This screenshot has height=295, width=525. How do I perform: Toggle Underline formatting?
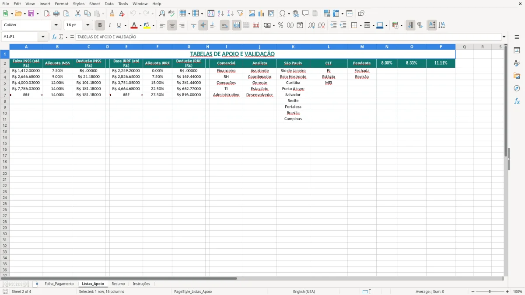coord(119,25)
